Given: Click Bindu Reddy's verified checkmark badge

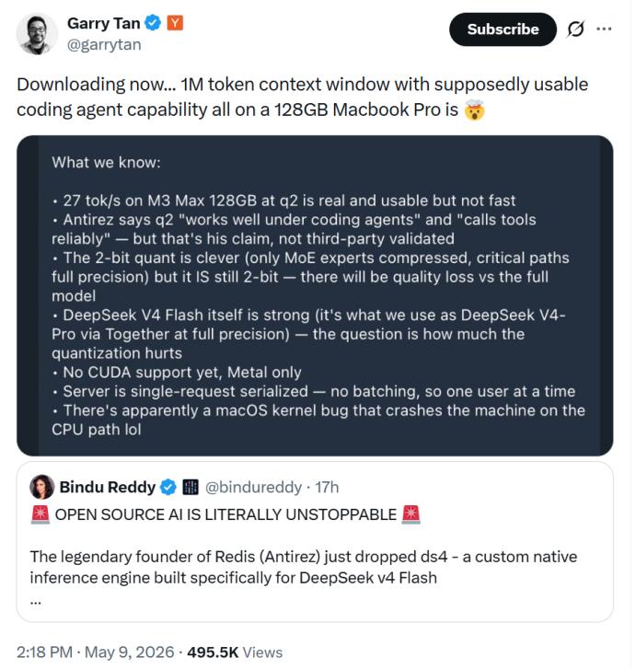Looking at the screenshot, I should point(168,487).
